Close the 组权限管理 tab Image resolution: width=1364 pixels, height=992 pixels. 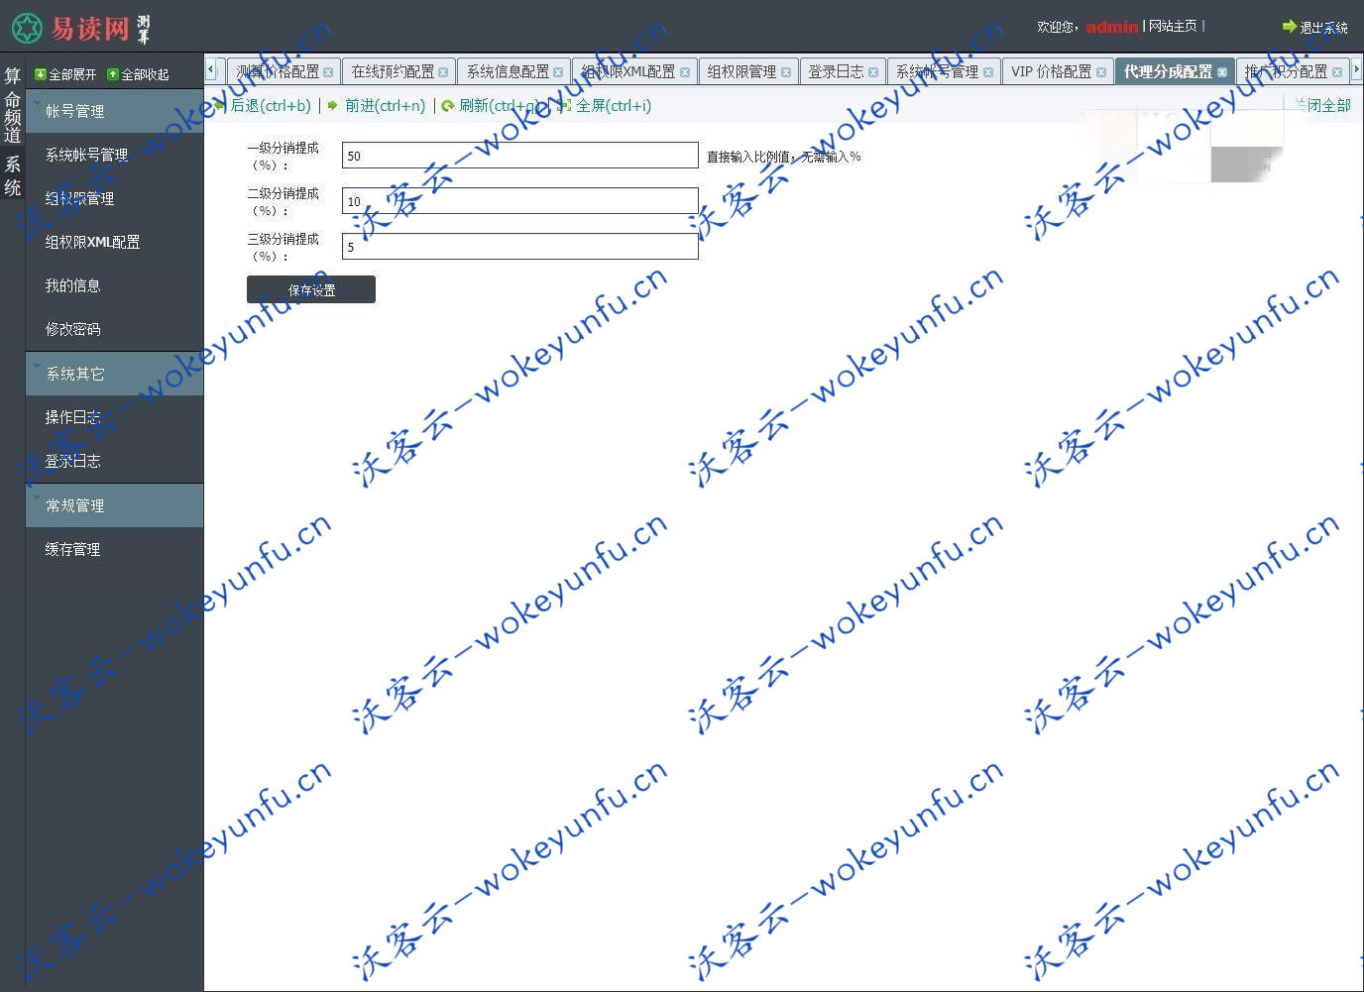click(786, 72)
